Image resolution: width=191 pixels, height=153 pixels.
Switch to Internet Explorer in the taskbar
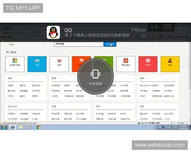point(12,127)
